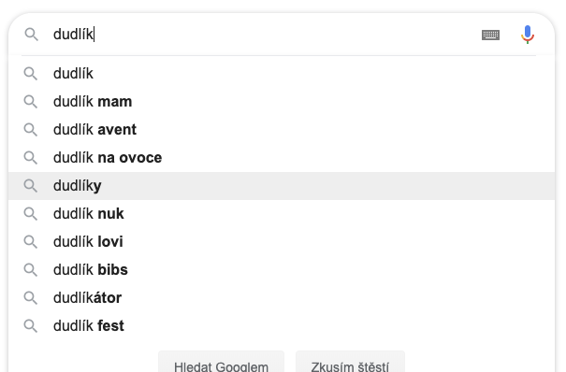Viewport: 566px width, 372px height.
Task: Select the first suggestion 'dudlík'
Action: point(282,74)
